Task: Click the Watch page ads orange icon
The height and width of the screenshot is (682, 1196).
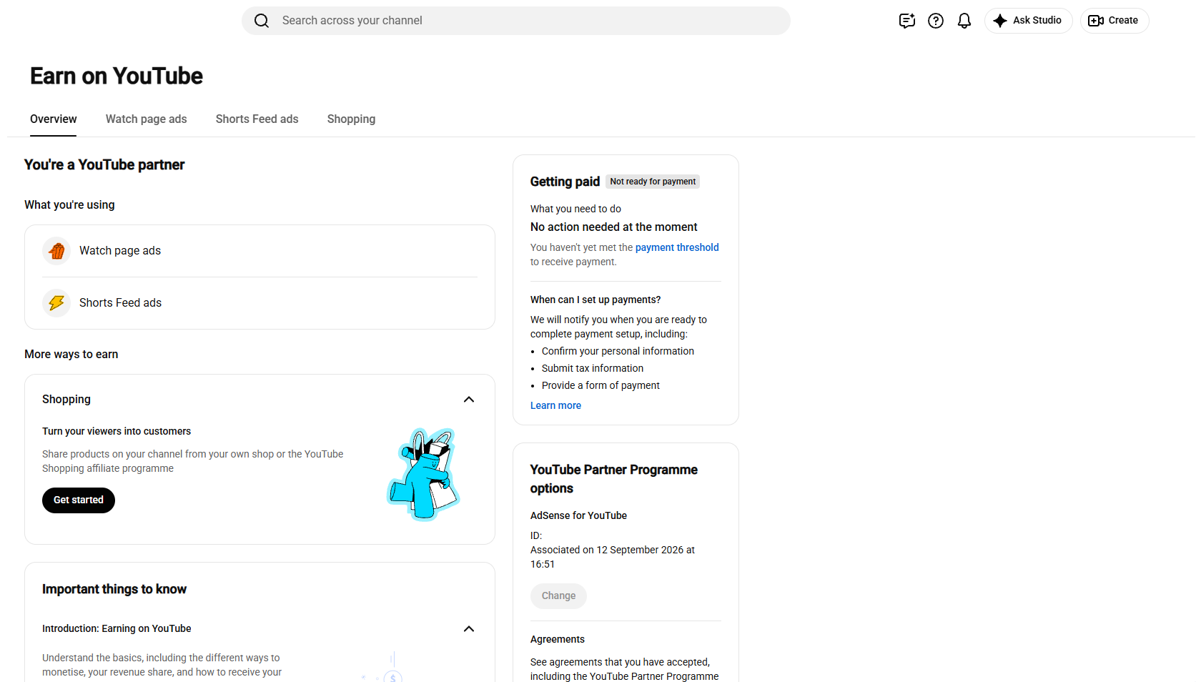Action: [x=56, y=251]
